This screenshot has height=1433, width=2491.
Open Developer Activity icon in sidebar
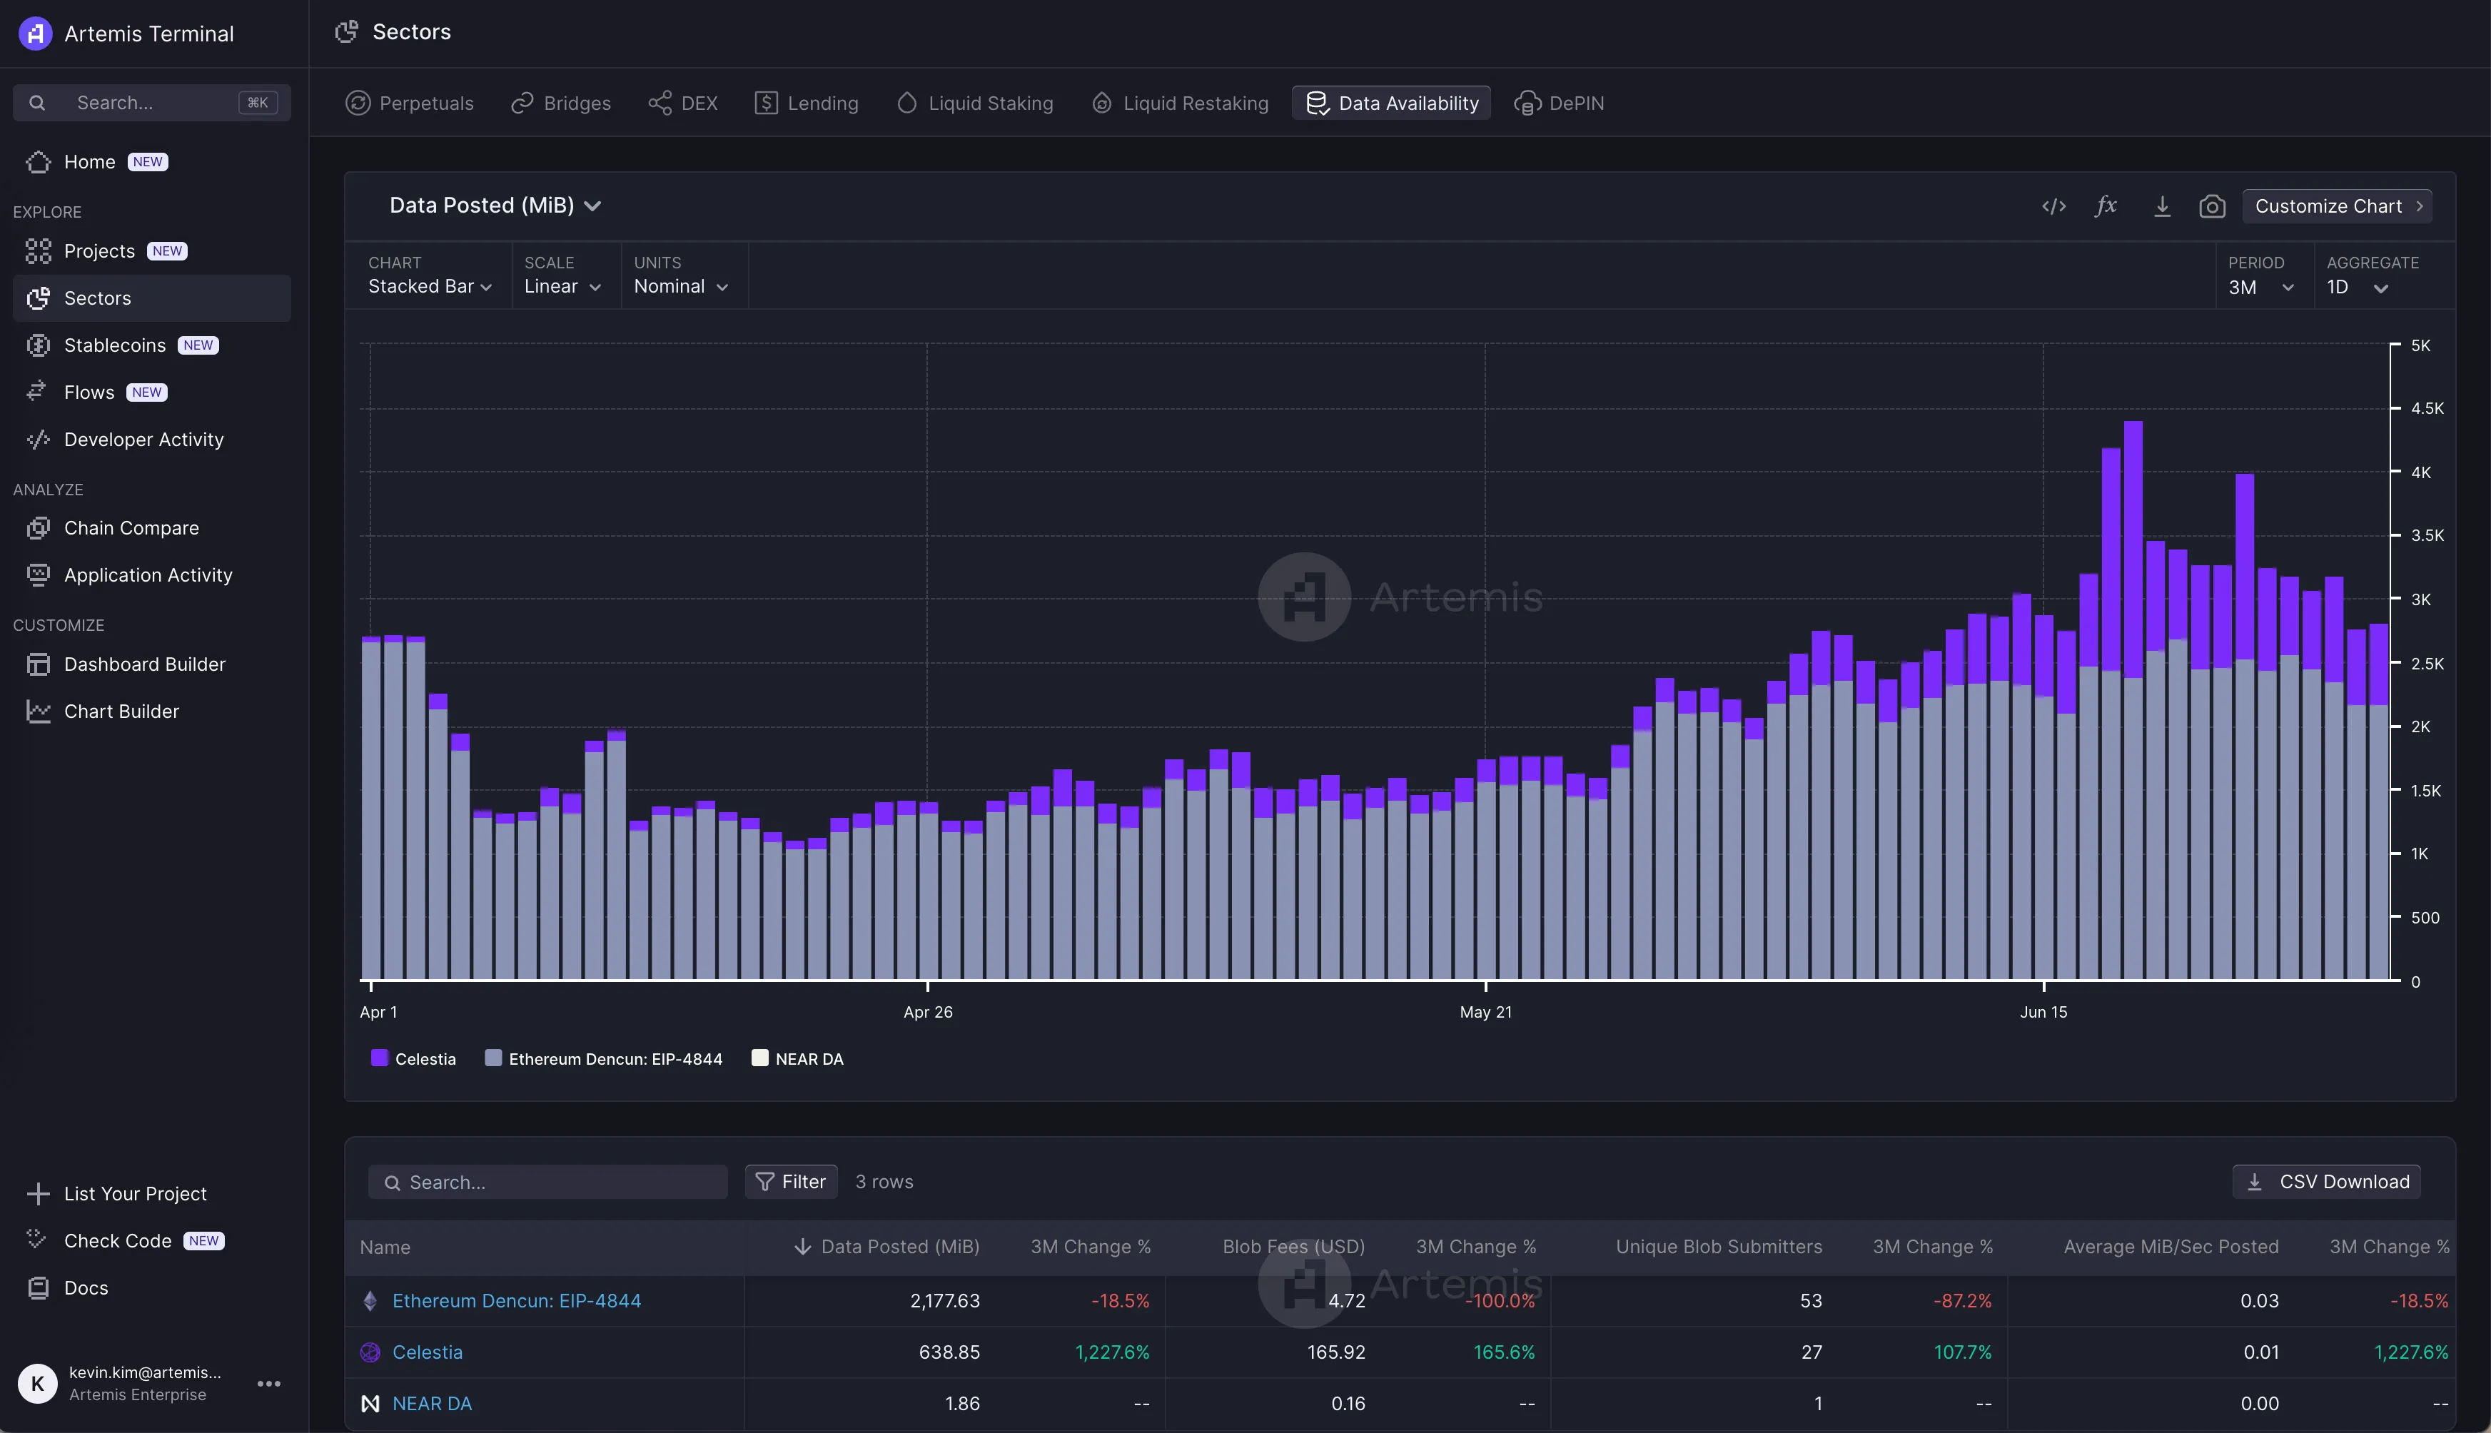[39, 439]
